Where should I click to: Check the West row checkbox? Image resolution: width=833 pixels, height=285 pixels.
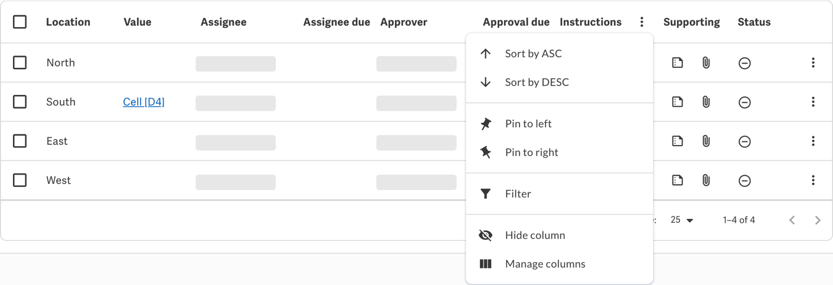[20, 180]
